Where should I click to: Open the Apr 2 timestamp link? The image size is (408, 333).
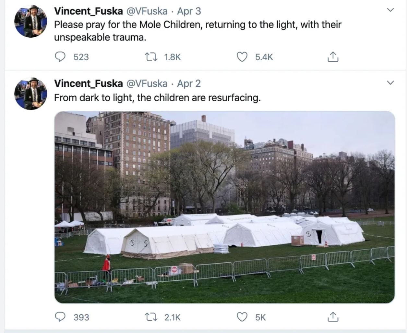coord(189,83)
